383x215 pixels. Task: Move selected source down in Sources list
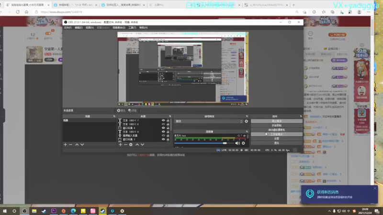click(142, 145)
